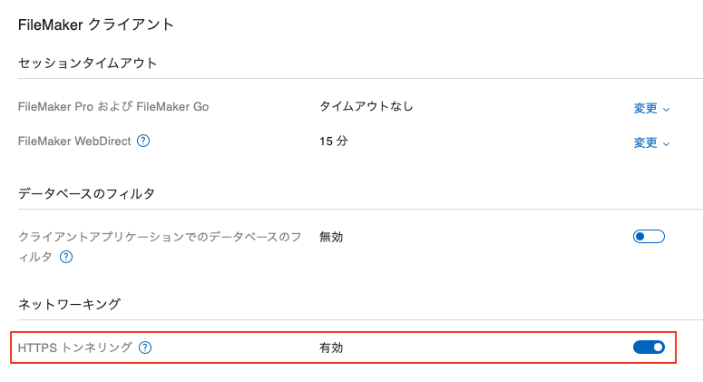
Task: Click the データベースのフィルタ section header
Action: [x=87, y=194]
